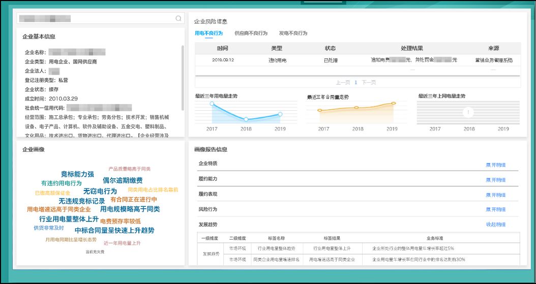The width and height of the screenshot is (536, 284).
Task: Click the 产品质量略高于同类 tag
Action: pyautogui.click(x=130, y=169)
